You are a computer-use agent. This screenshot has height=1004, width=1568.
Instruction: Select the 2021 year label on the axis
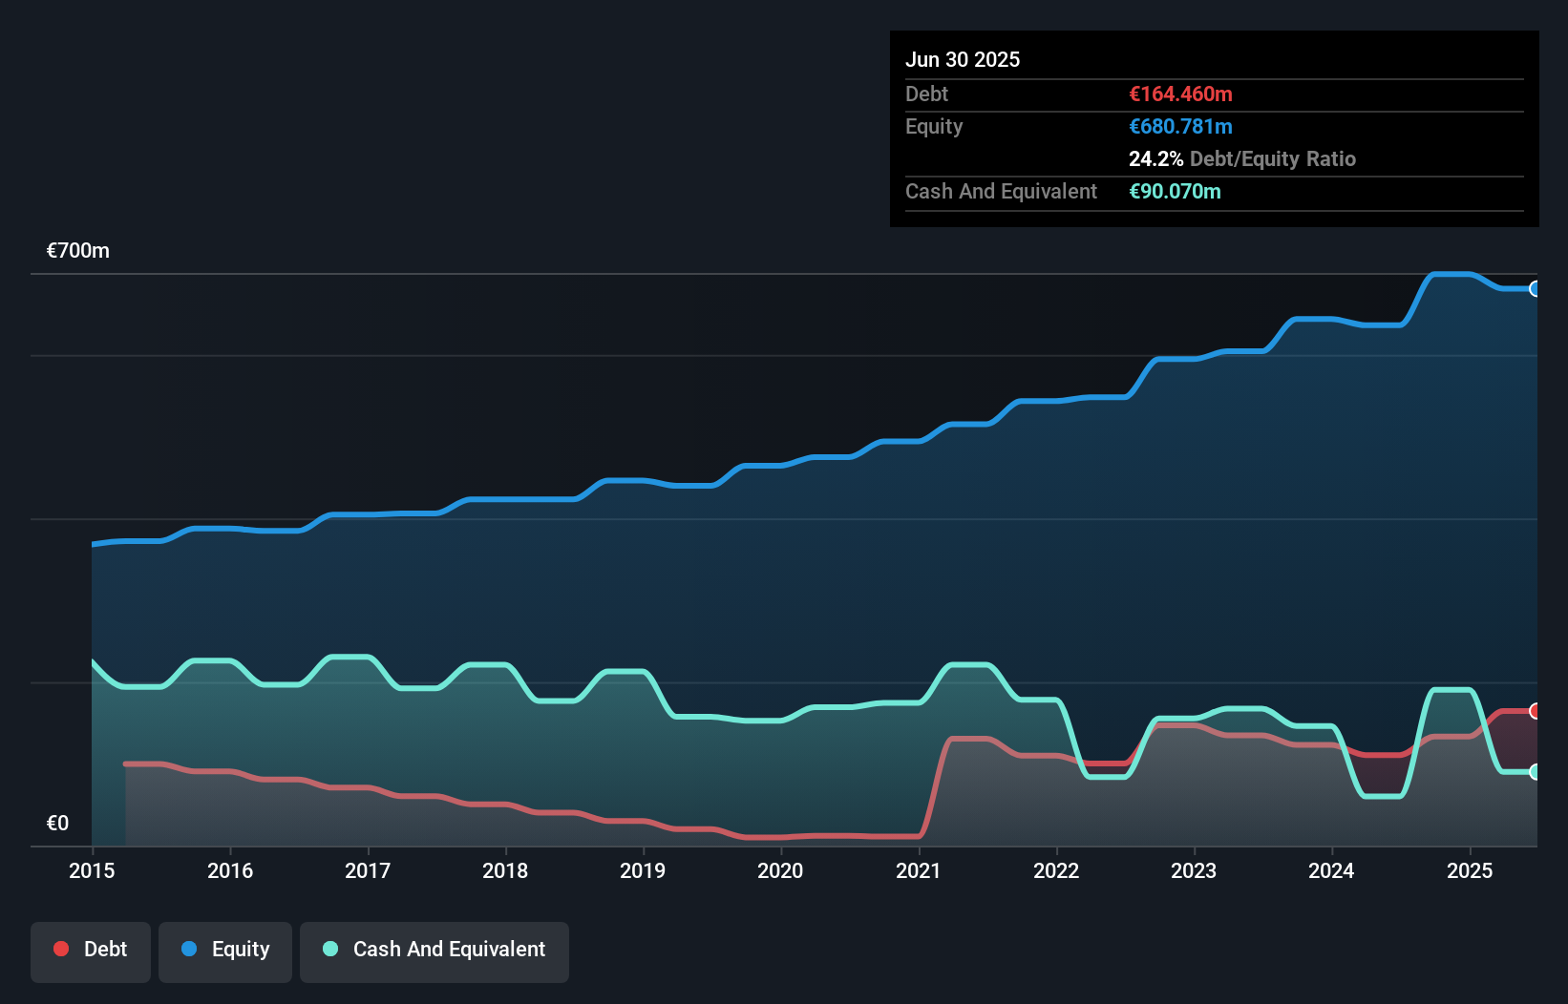pyautogui.click(x=919, y=870)
